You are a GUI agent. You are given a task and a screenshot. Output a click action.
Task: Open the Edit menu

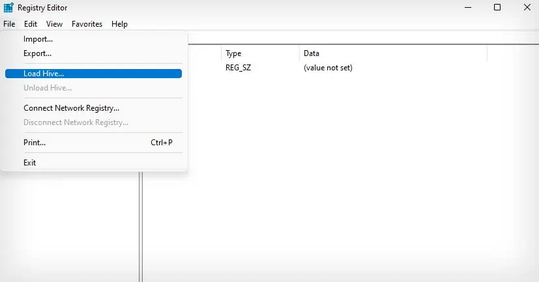tap(30, 24)
